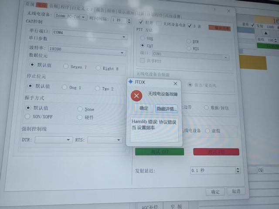The height and width of the screenshot is (209, 279).
Task: Expand the 串行端口 COM4 dropdown
Action: pos(90,35)
